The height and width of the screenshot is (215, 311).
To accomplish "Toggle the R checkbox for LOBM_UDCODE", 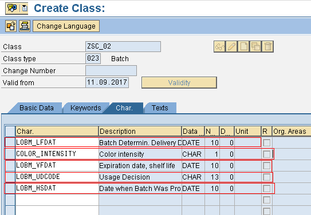I will pos(266,177).
